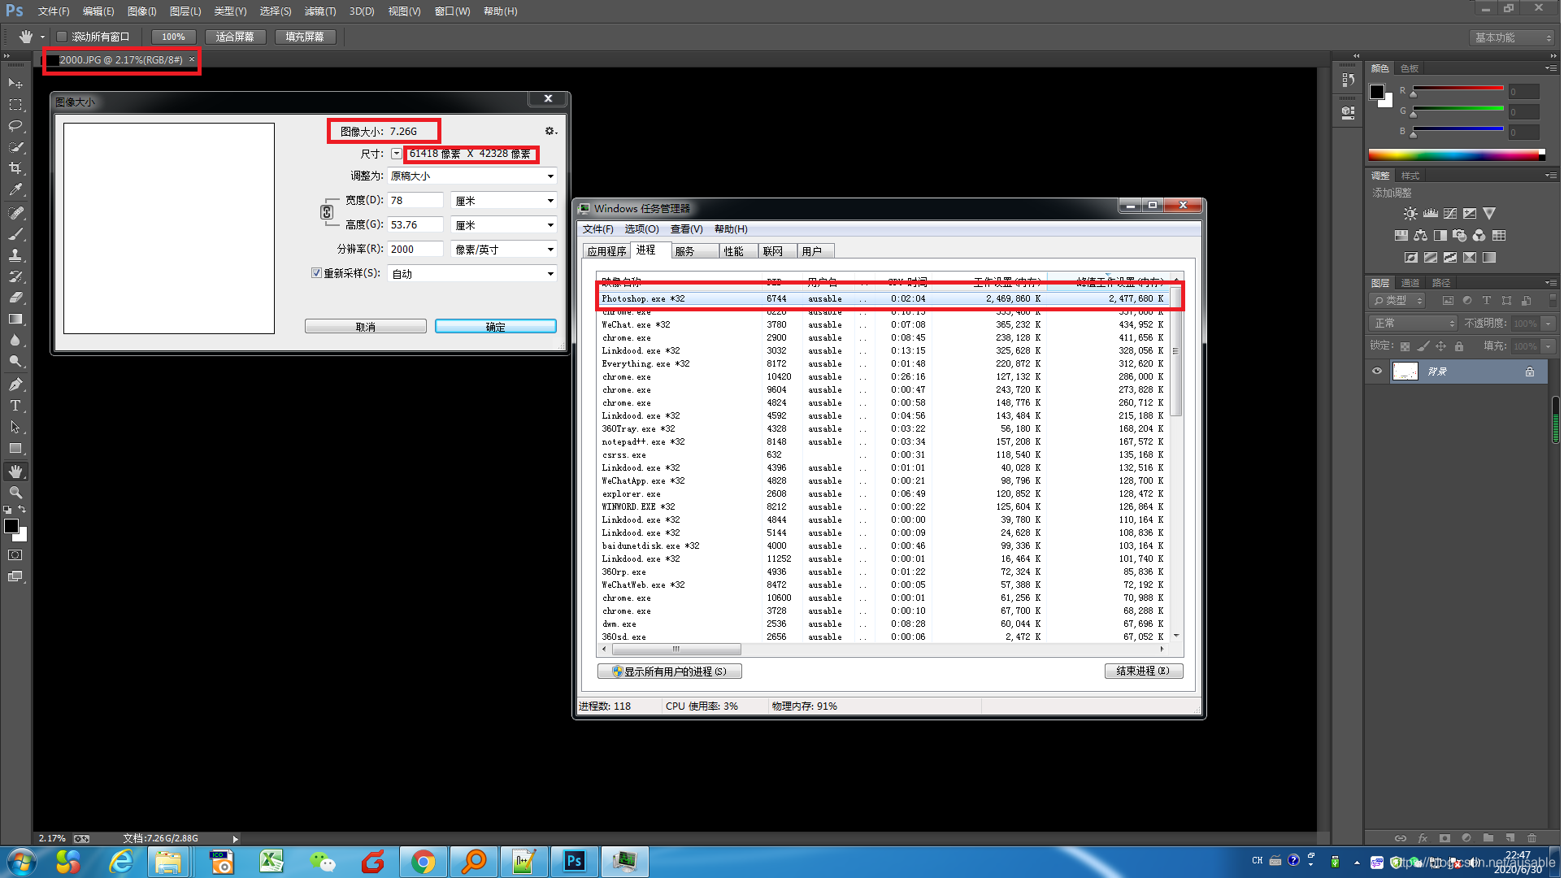1564x878 pixels.
Task: Click the 确定 button in Image Size
Action: (495, 326)
